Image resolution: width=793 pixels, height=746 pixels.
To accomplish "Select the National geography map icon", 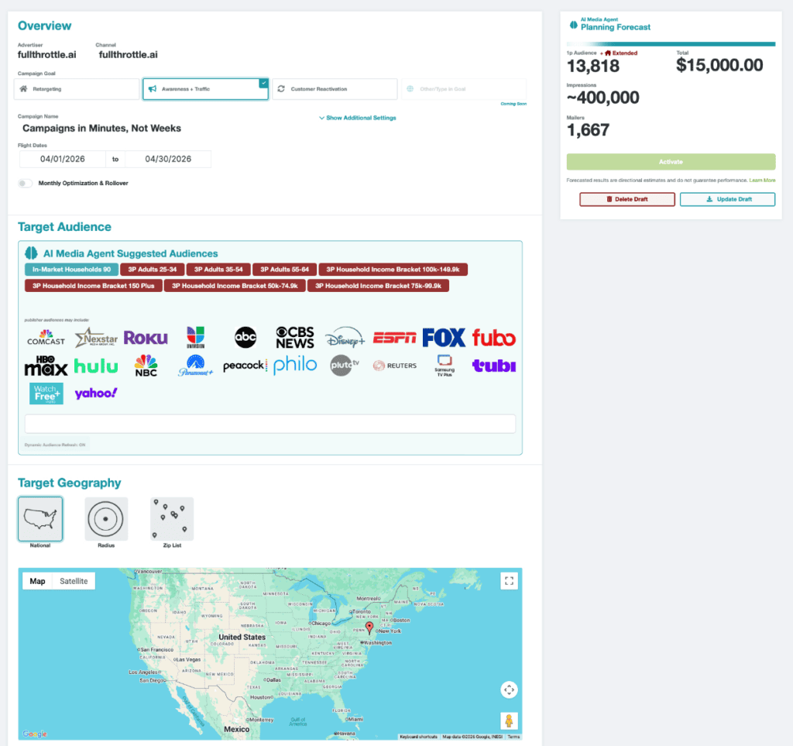I will 40,518.
